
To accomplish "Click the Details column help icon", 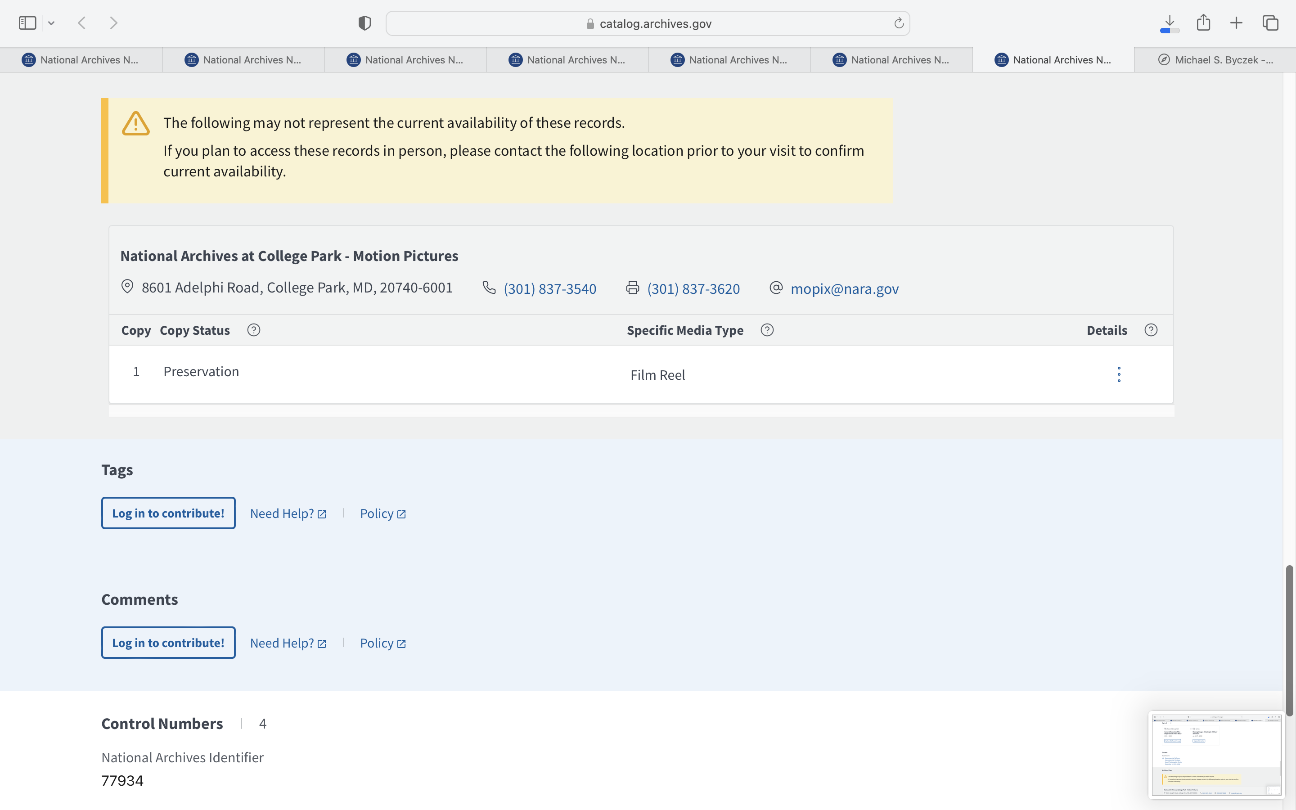I will pyautogui.click(x=1150, y=330).
